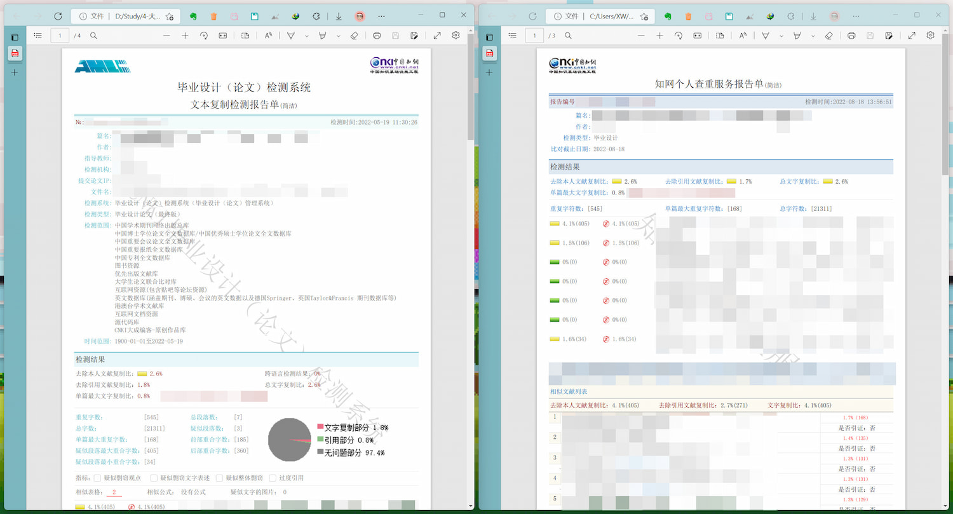This screenshot has height=514, width=953.
Task: Start Read aloud for the right document
Action: pos(743,35)
